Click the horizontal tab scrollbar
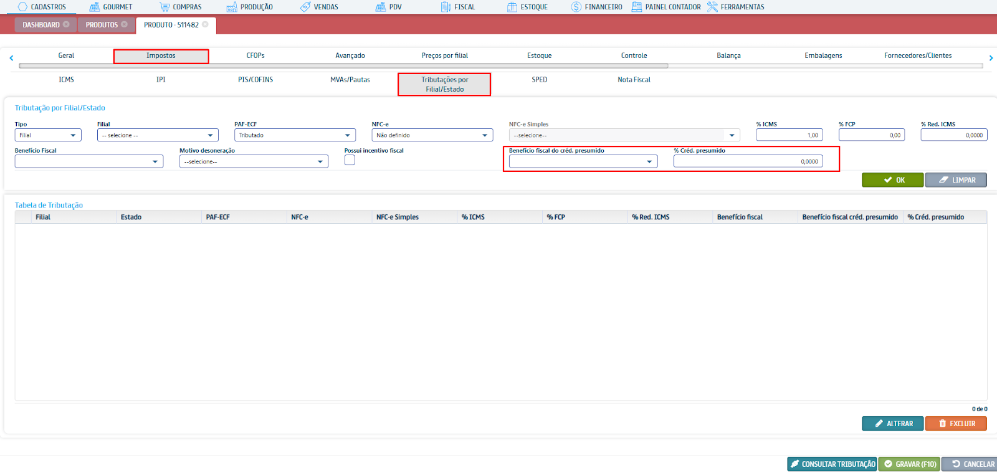997x473 pixels. (x=343, y=65)
